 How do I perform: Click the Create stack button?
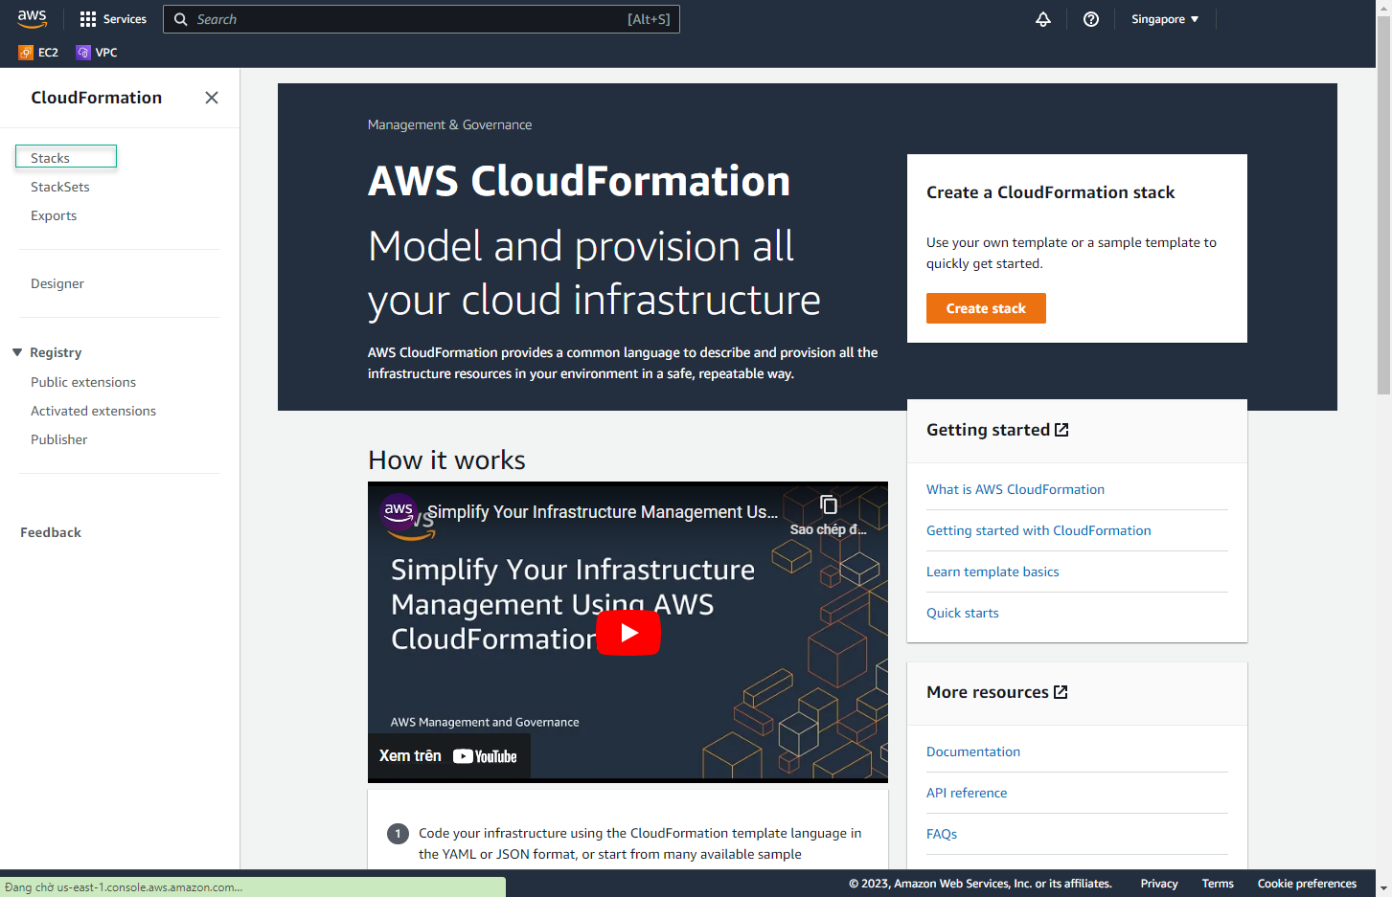(x=986, y=308)
